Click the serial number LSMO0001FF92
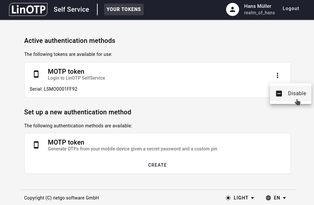 pyautogui.click(x=60, y=89)
